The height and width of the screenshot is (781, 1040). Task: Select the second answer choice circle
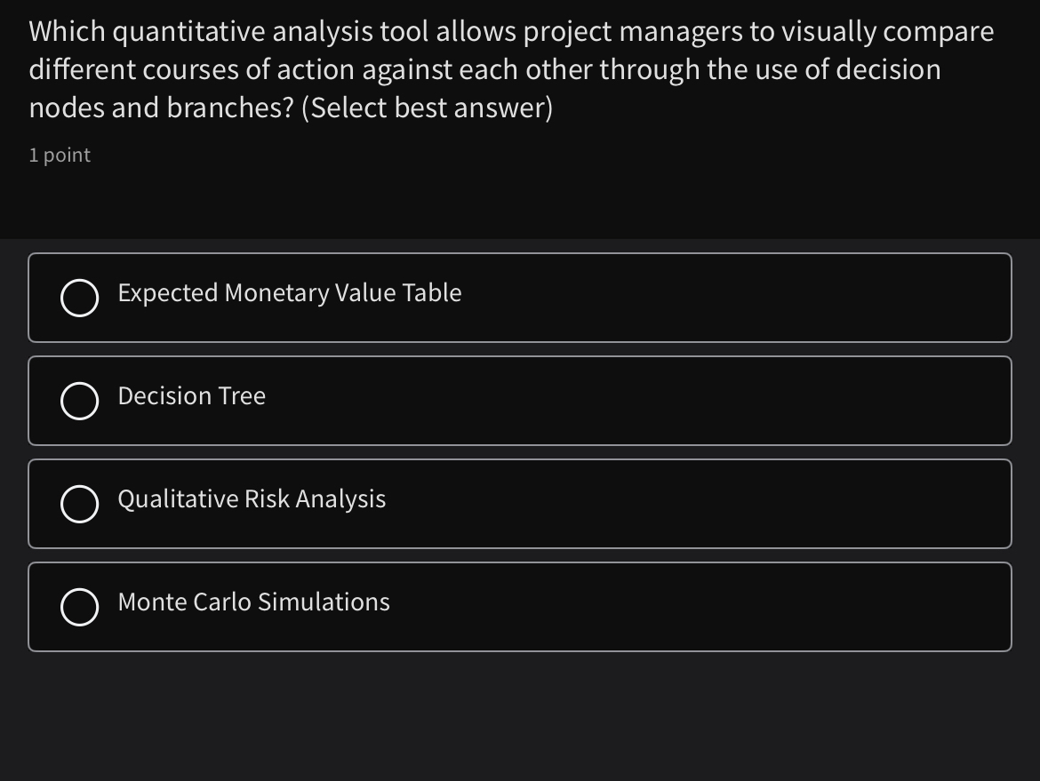click(80, 401)
